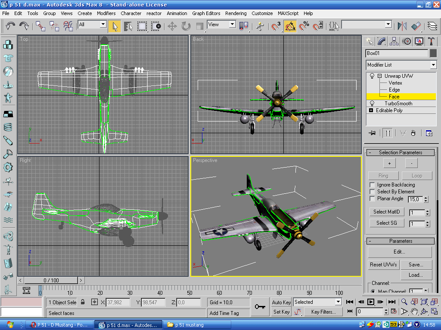Collapse the Unwrap UVW modifier tree
Image resolution: width=441 pixels, height=330 pixels.
[x=380, y=76]
